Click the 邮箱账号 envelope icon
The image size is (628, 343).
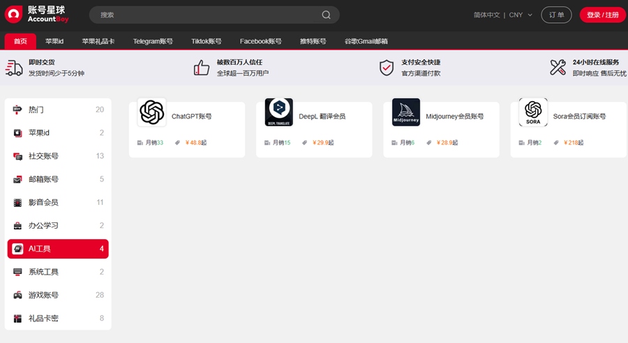pos(17,179)
